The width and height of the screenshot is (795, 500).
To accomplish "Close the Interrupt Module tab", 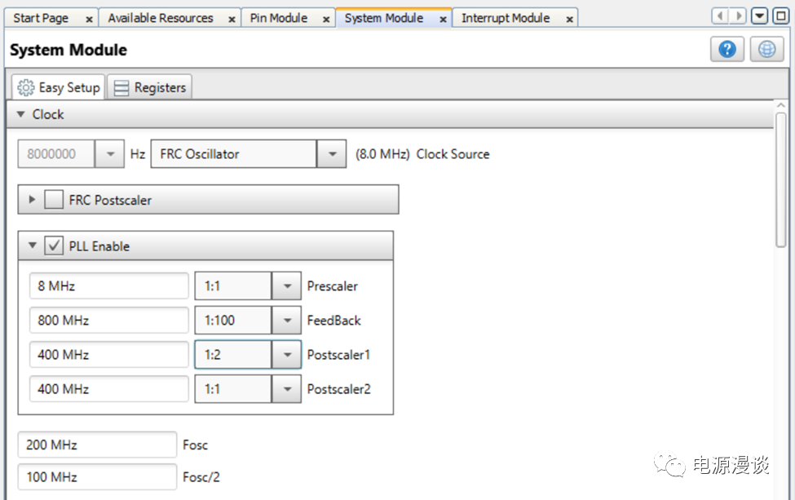I will pyautogui.click(x=570, y=19).
